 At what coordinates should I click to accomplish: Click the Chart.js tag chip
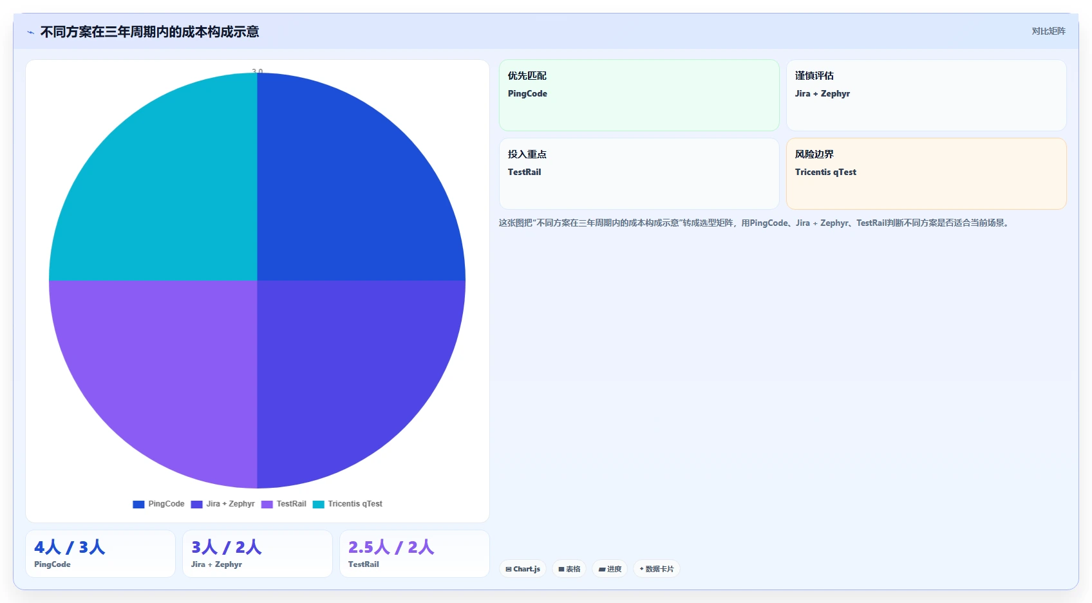tap(523, 569)
